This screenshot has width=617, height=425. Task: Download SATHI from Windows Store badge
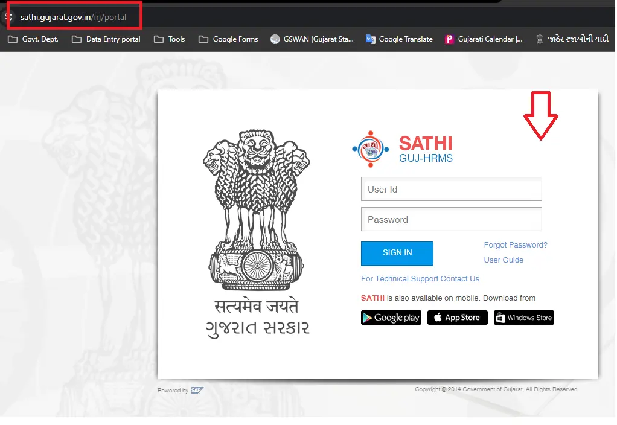coord(524,318)
